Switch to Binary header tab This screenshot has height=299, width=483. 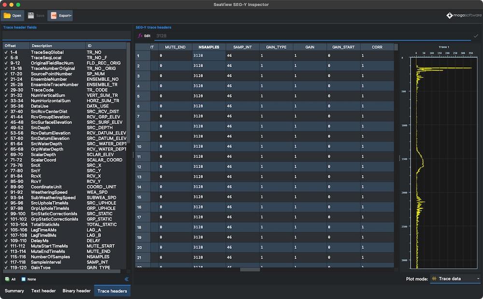pyautogui.click(x=76, y=291)
